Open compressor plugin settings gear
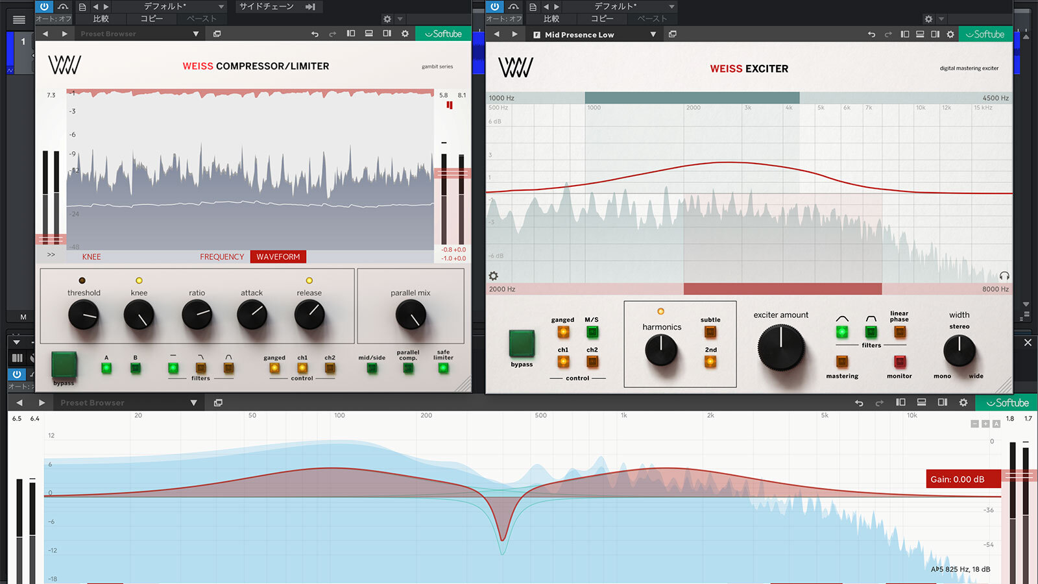 [x=405, y=34]
